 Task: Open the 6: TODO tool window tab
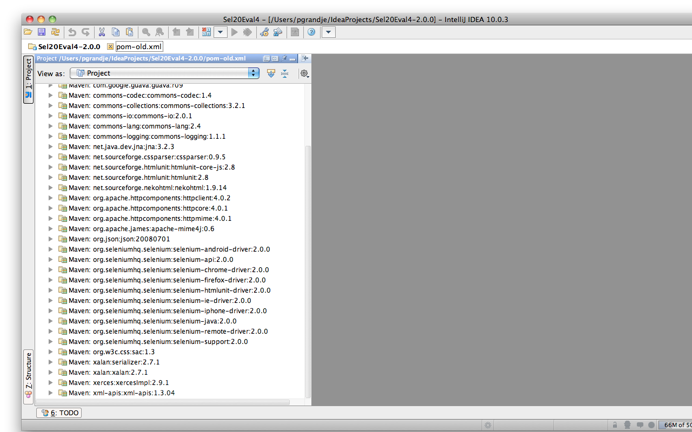(59, 413)
